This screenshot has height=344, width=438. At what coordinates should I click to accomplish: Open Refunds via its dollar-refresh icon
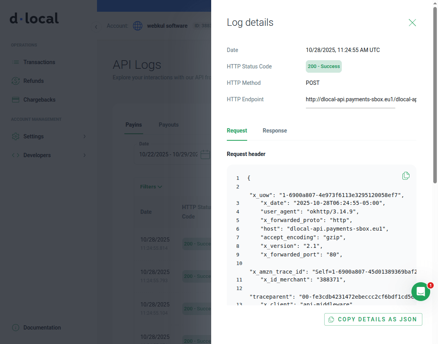(16, 81)
